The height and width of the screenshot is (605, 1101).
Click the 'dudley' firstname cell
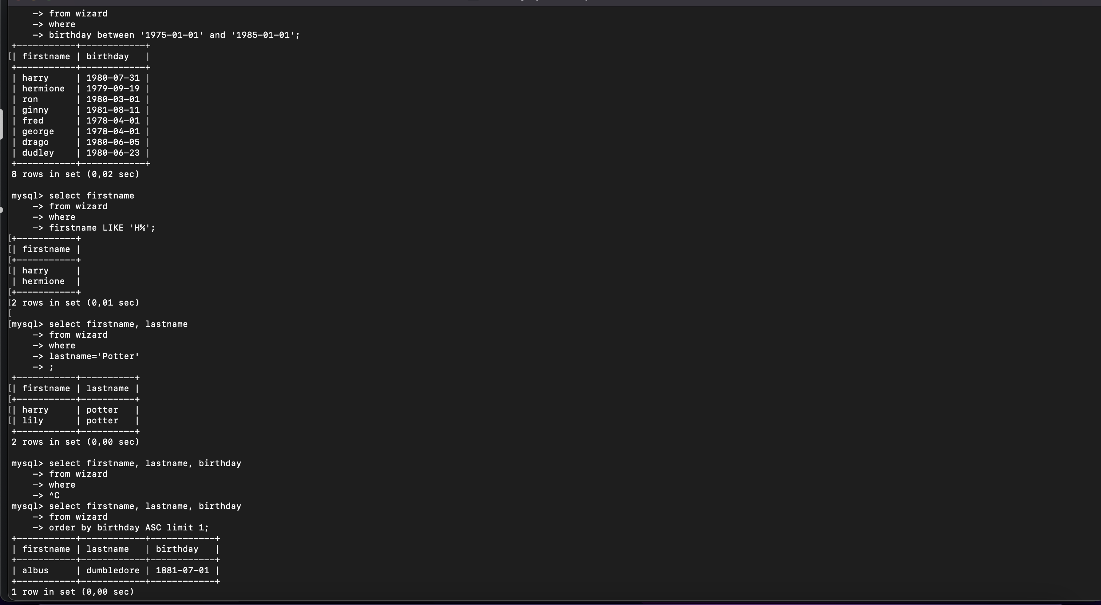pyautogui.click(x=38, y=153)
